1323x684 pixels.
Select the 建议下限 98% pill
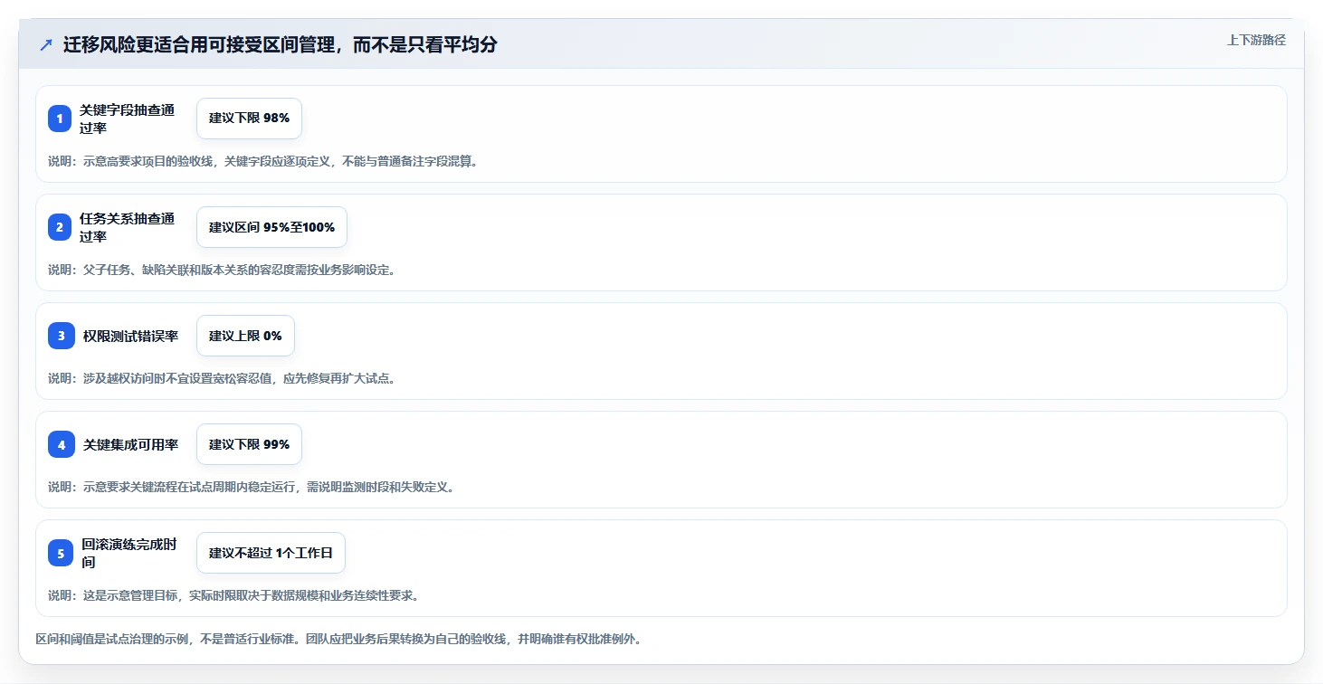click(249, 119)
